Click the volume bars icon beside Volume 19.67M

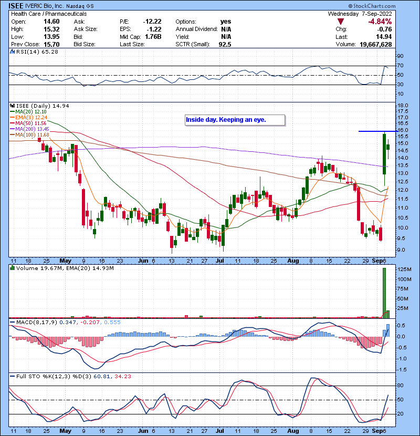[x=12, y=268]
